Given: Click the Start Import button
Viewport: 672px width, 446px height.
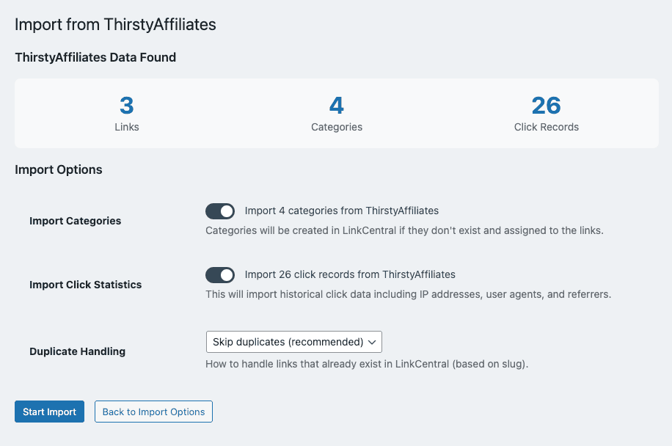Looking at the screenshot, I should point(49,412).
